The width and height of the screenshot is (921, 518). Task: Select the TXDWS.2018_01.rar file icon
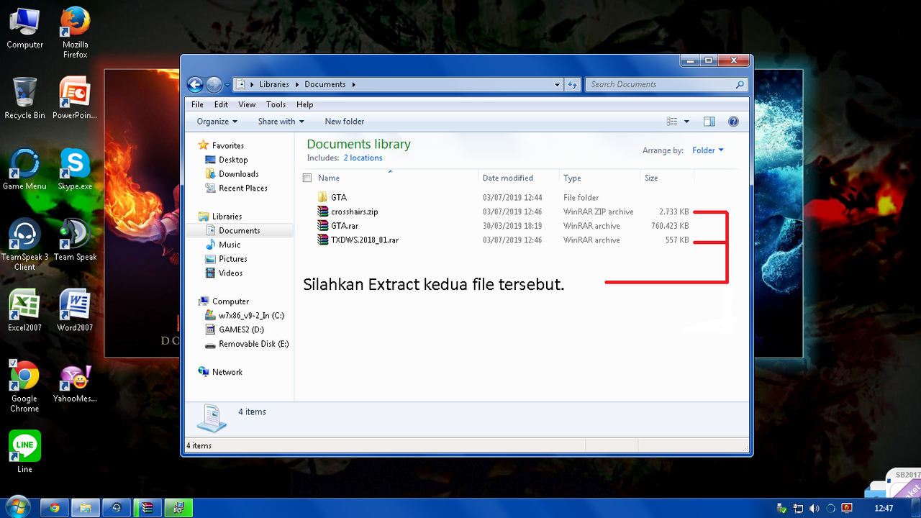[323, 240]
